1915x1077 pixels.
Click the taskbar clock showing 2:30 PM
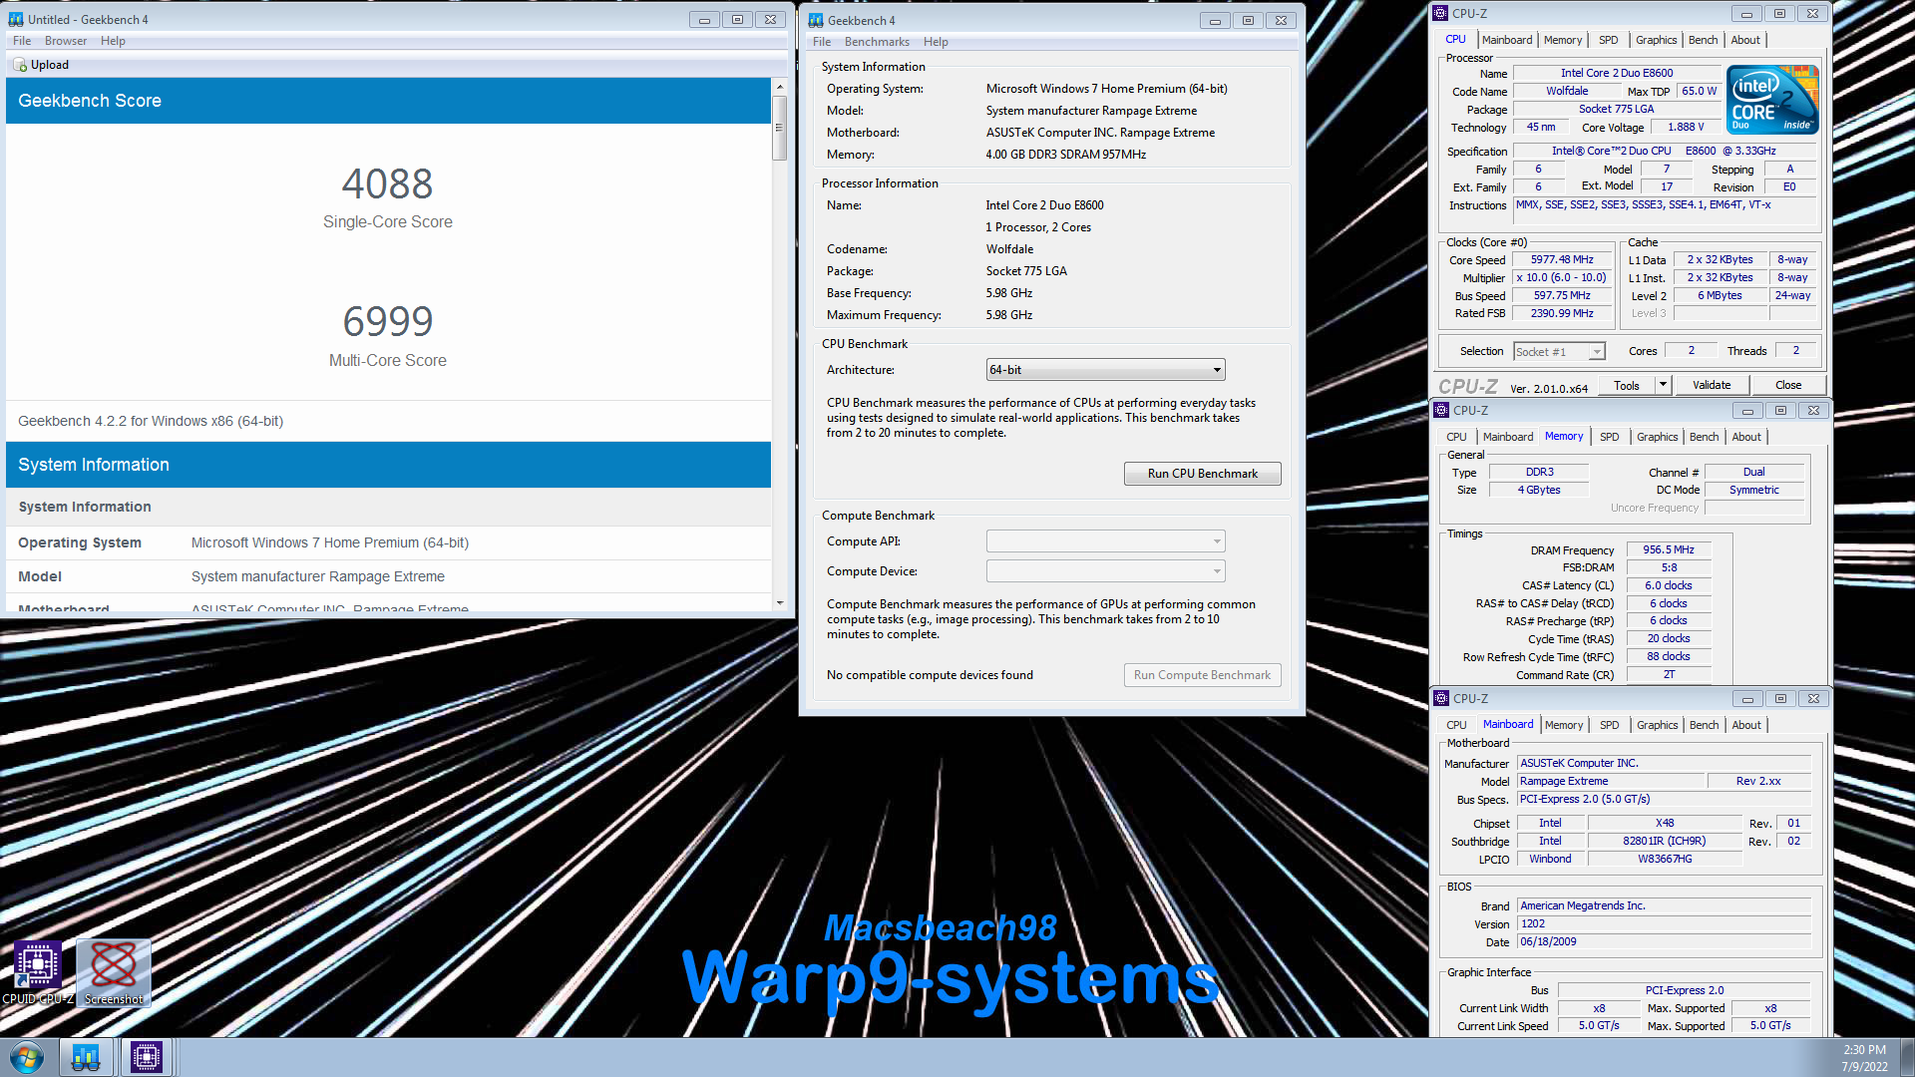(x=1864, y=1050)
